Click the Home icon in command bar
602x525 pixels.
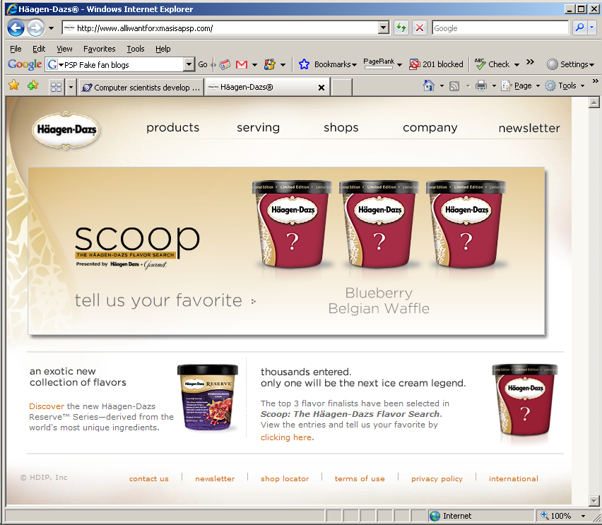tap(428, 85)
